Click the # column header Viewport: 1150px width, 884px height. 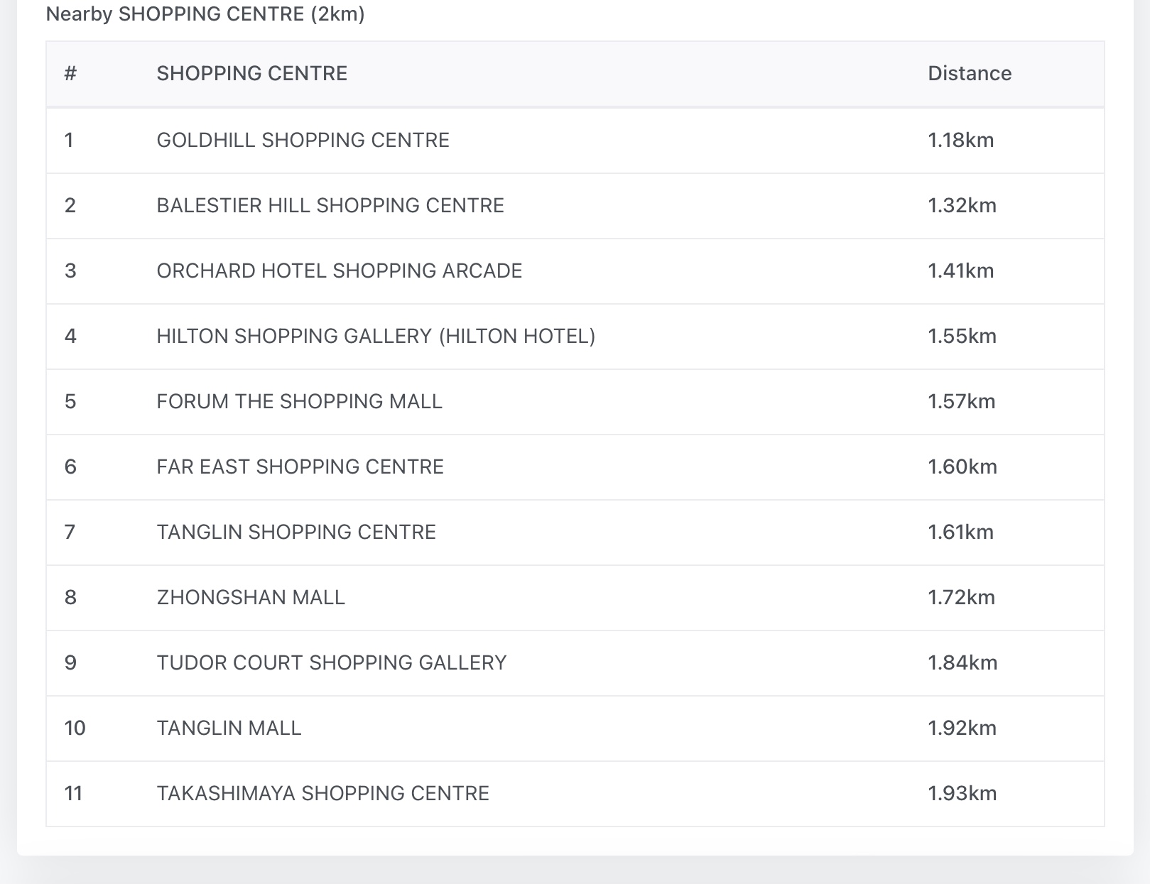pos(70,74)
